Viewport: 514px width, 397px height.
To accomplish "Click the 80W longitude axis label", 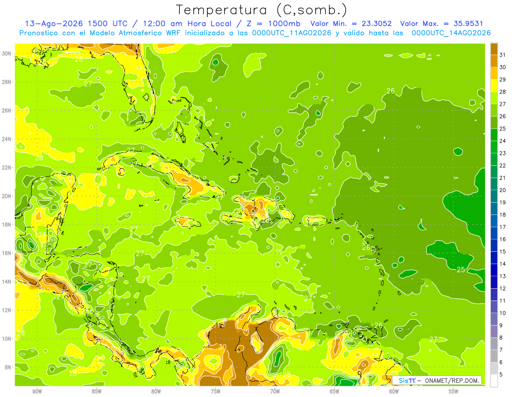I will [156, 391].
